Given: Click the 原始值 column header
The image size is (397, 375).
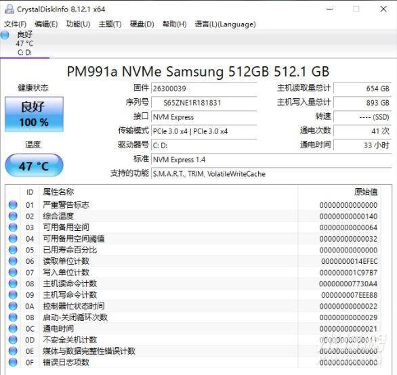Looking at the screenshot, I should click(x=366, y=192).
